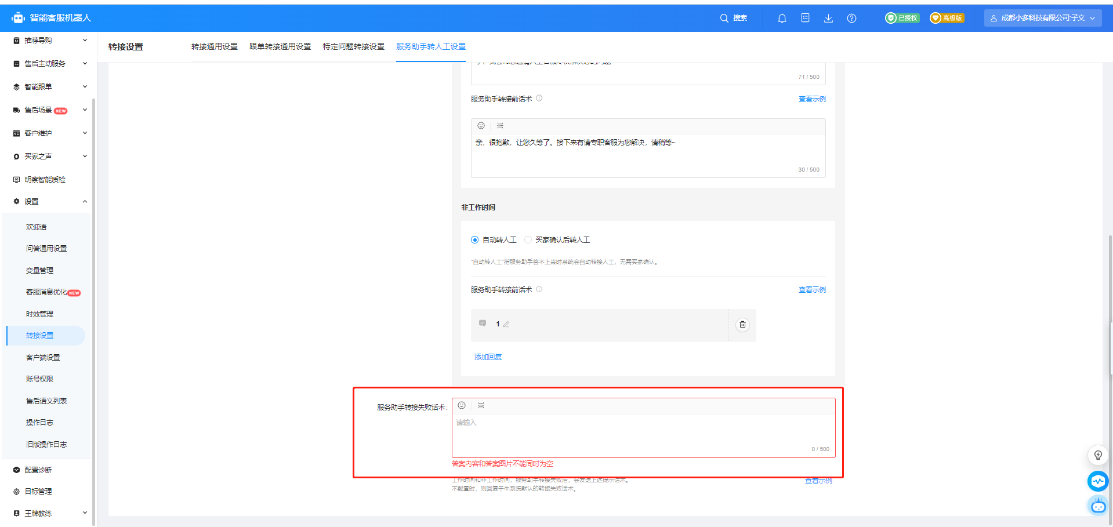Click the icon beside 推荐导购

[16, 41]
